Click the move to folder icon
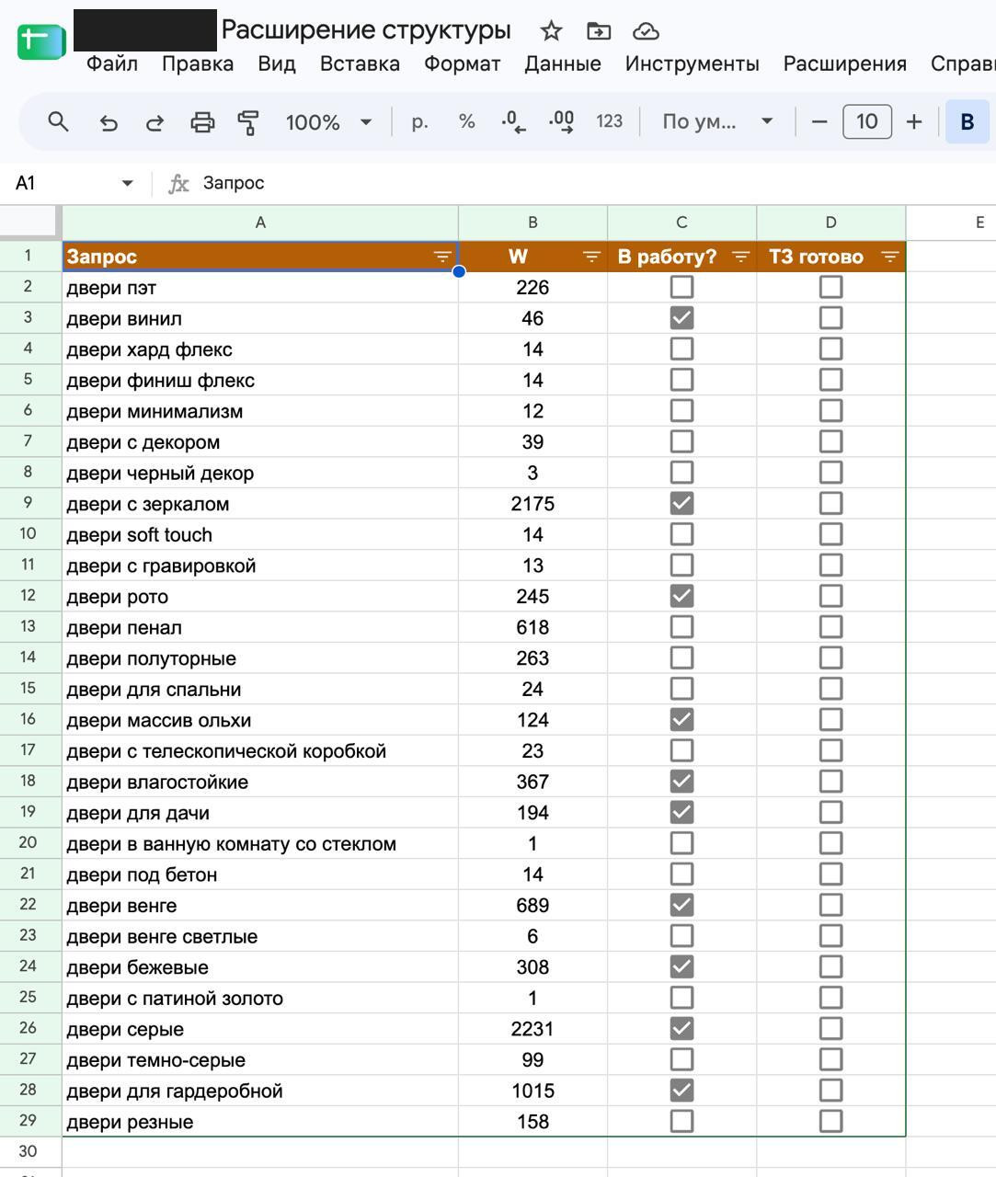 tap(599, 31)
